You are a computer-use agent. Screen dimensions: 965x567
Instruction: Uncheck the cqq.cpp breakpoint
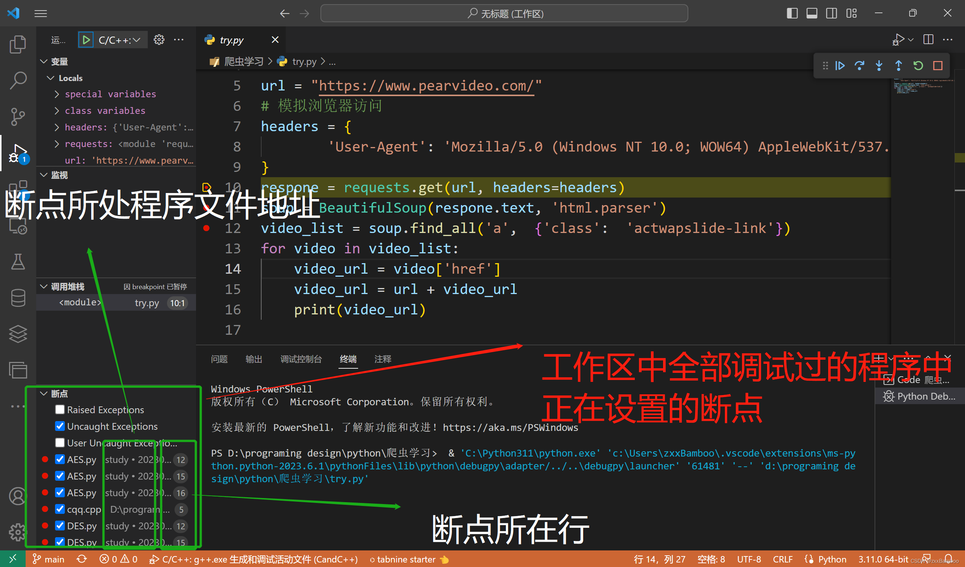60,509
